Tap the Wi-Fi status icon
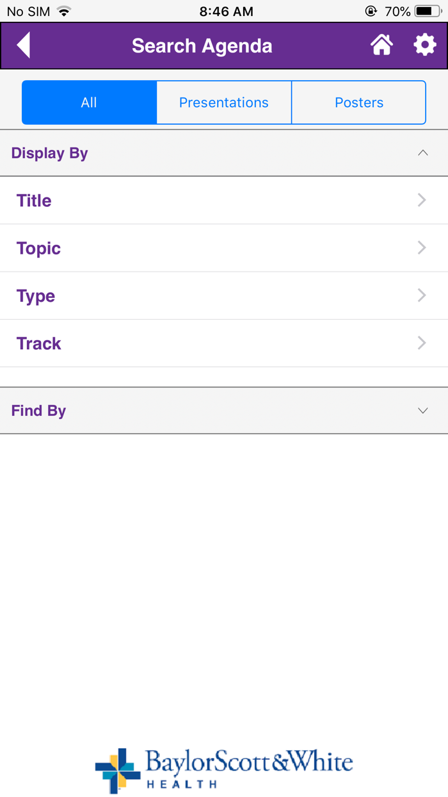 point(63,12)
